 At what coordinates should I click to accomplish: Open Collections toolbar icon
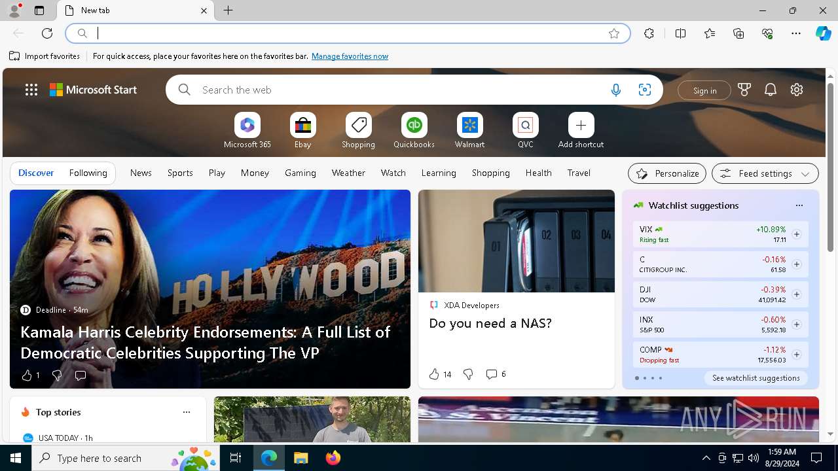tap(738, 33)
